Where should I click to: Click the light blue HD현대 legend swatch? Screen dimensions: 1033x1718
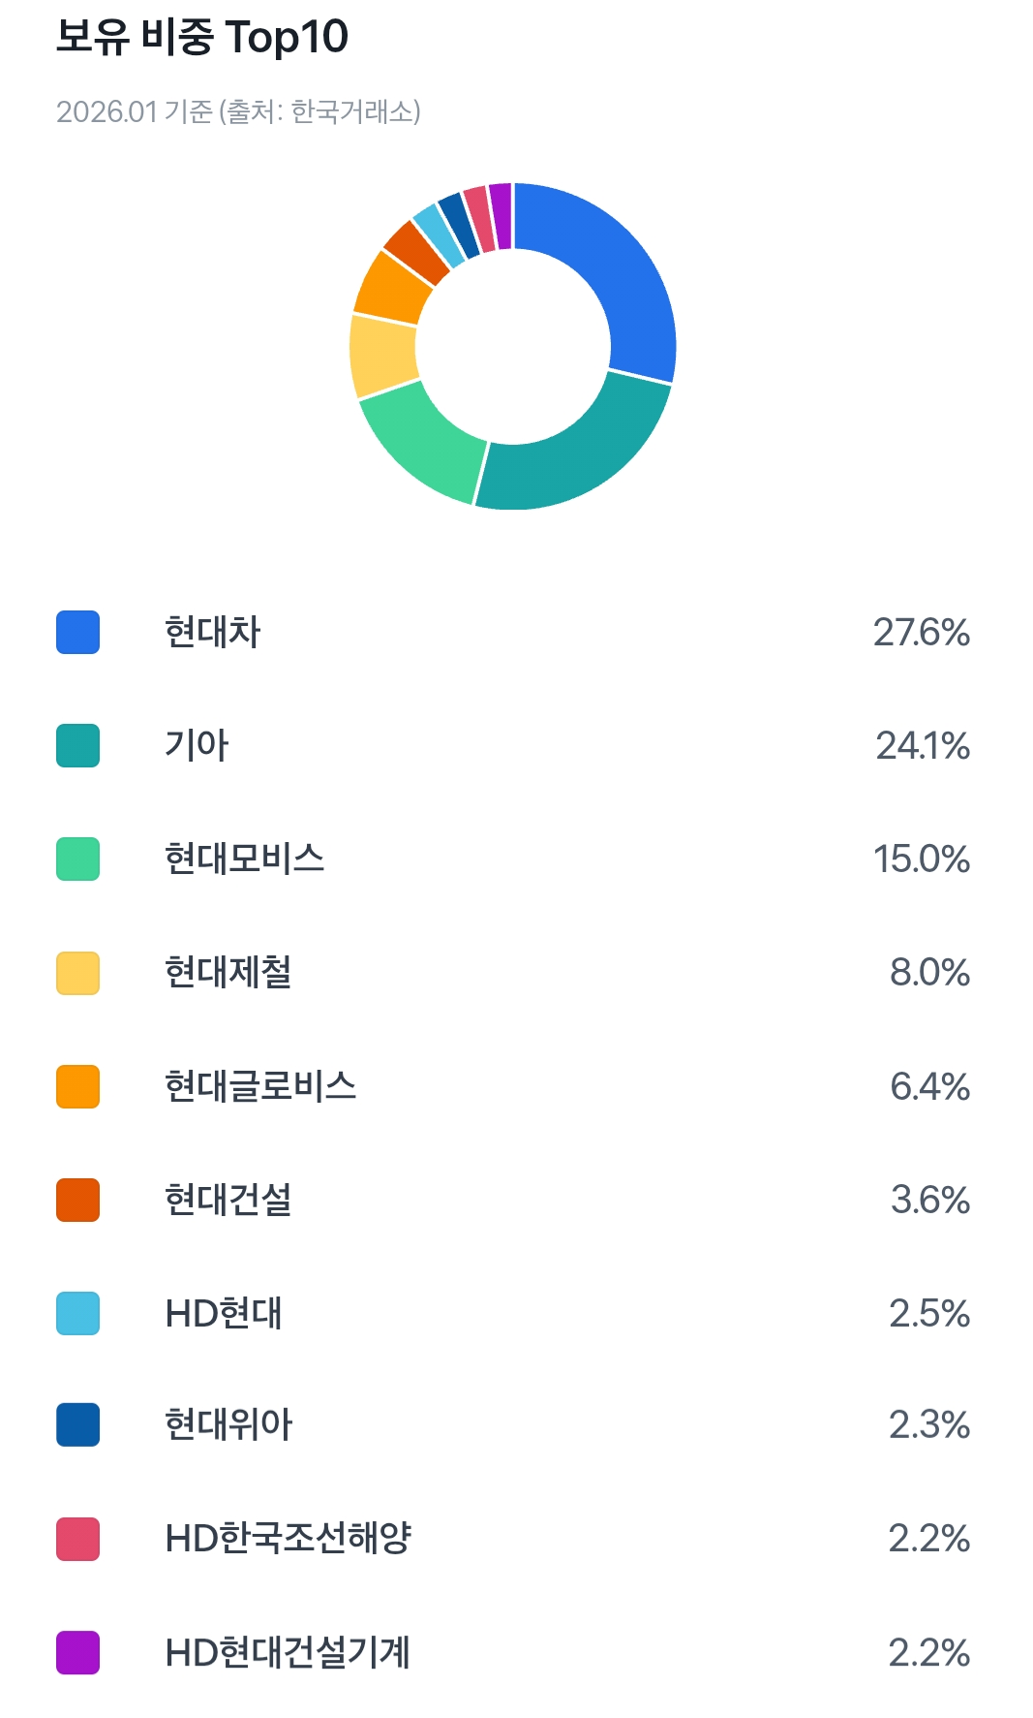[77, 1313]
